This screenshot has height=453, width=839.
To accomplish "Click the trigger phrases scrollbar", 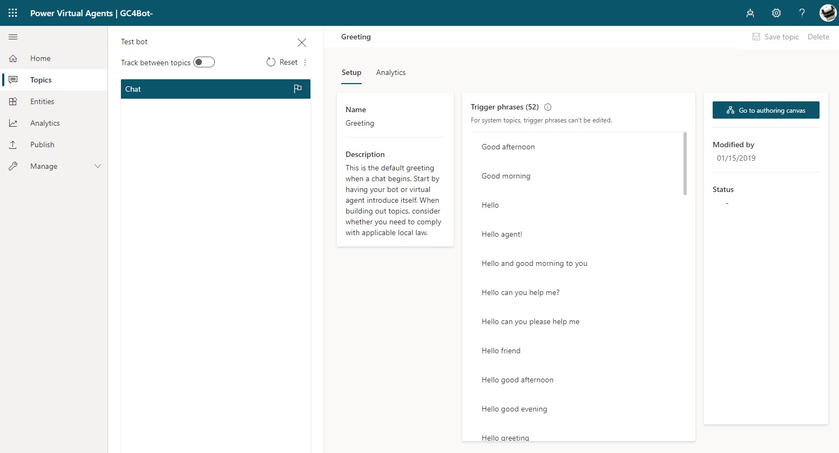I will click(685, 163).
